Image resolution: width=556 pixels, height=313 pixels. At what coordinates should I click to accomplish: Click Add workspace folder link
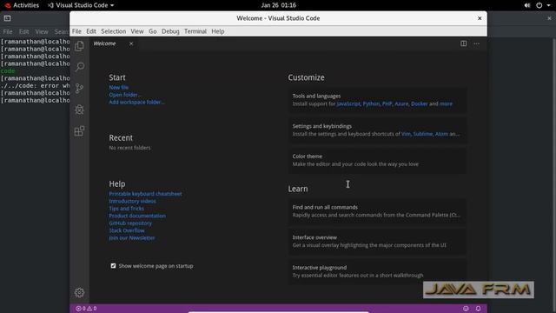(x=136, y=103)
